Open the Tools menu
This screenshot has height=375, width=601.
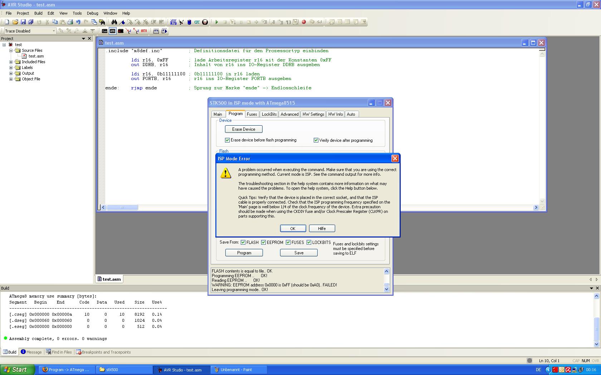tap(77, 13)
